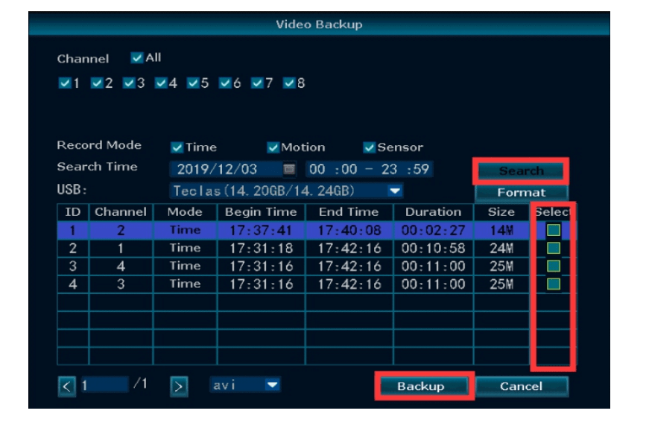Click the Format button

[521, 192]
